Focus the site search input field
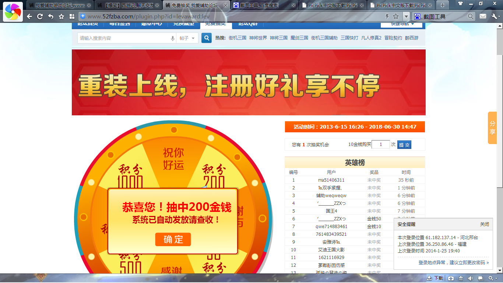503x283 pixels. pos(124,38)
